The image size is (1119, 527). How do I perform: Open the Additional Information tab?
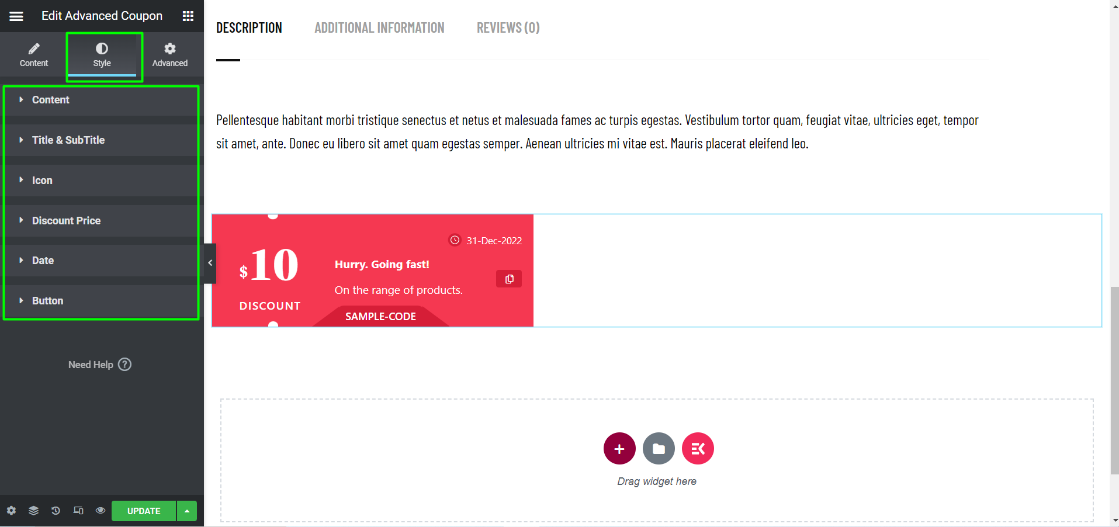[x=379, y=27]
